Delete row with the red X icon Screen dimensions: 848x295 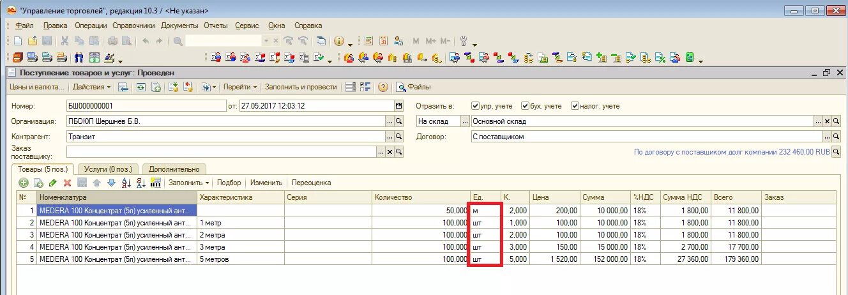tap(67, 183)
